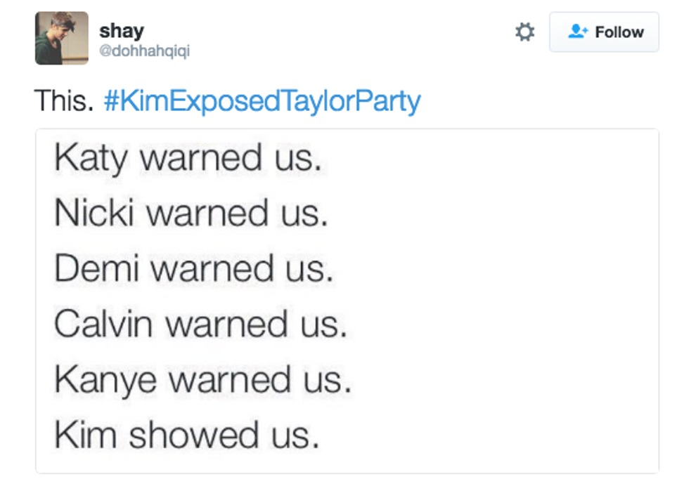Click the "Calvin warned us." line
The image size is (689, 479).
tap(200, 324)
